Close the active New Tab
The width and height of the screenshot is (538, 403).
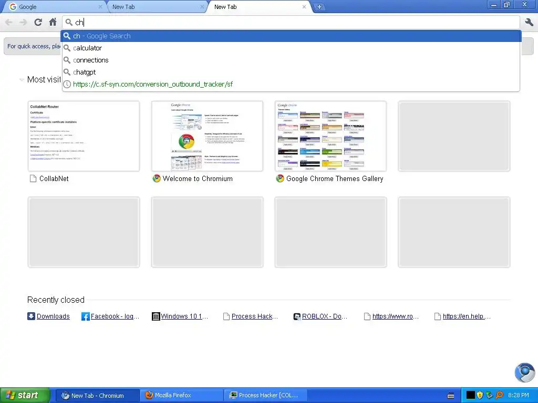(304, 7)
